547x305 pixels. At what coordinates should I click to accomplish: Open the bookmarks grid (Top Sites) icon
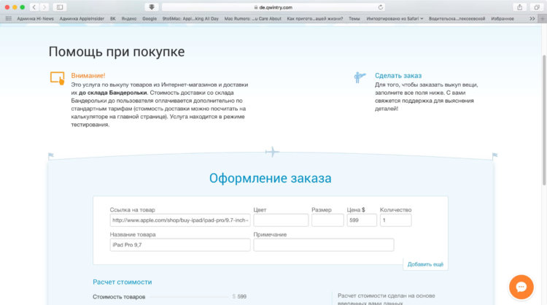[x=8, y=18]
